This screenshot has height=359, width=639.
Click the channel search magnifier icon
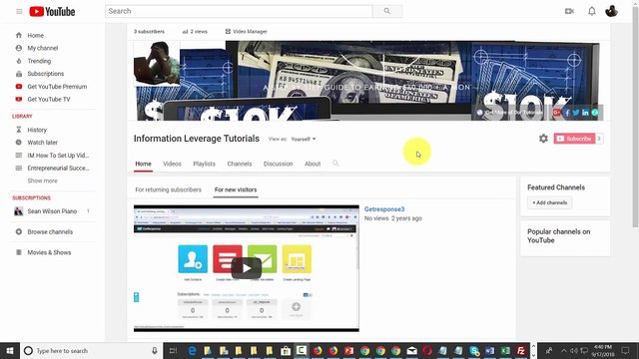pos(335,164)
